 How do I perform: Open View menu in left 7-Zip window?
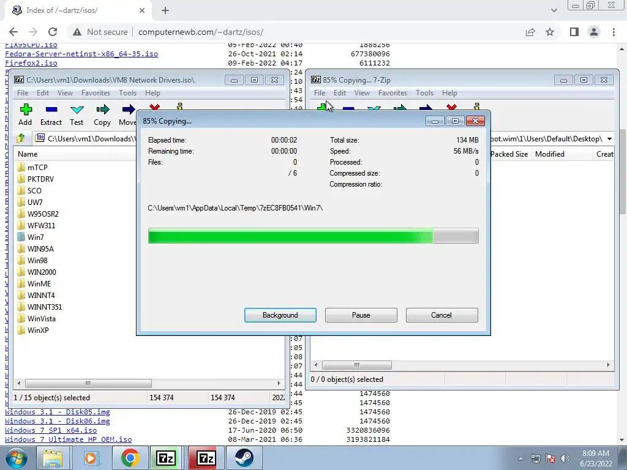point(65,93)
